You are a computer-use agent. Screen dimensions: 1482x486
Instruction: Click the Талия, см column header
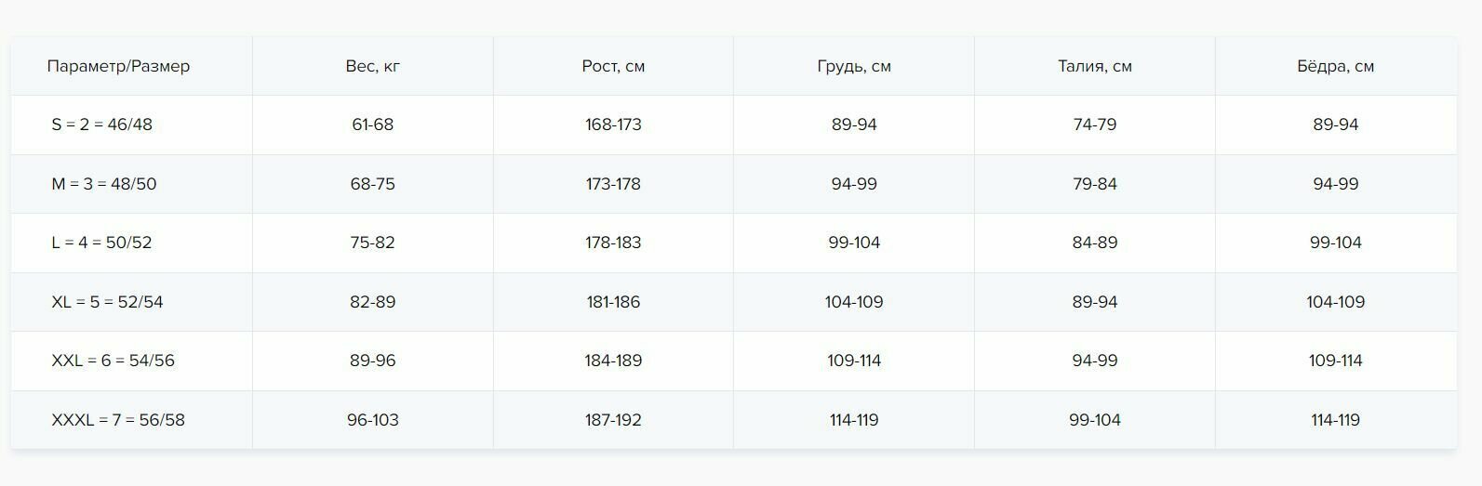click(1095, 66)
